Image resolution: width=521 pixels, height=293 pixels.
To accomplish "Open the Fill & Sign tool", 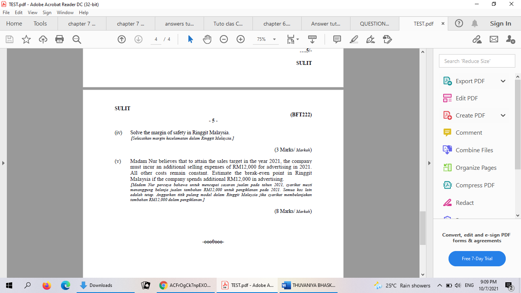I will click(370, 39).
